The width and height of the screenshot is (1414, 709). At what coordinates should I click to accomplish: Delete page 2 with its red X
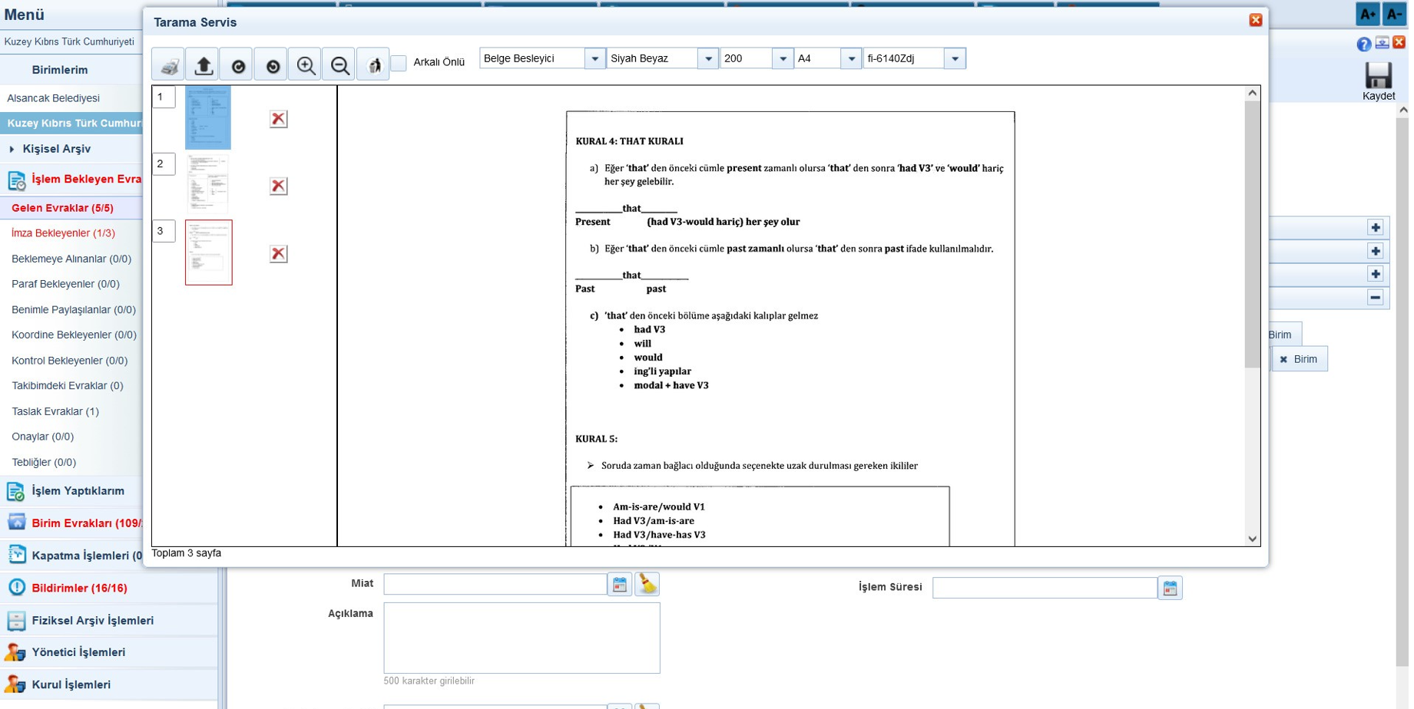point(278,186)
